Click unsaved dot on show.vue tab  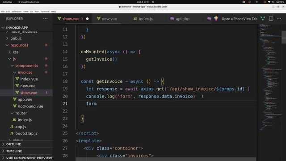pos(88,19)
